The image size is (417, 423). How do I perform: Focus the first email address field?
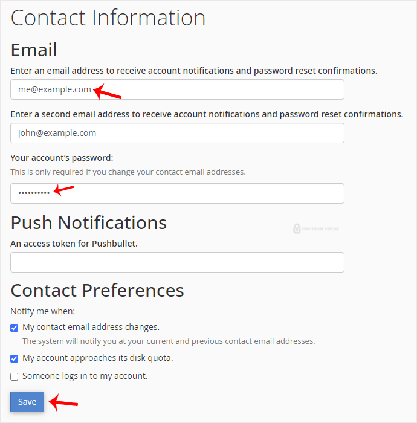(177, 89)
